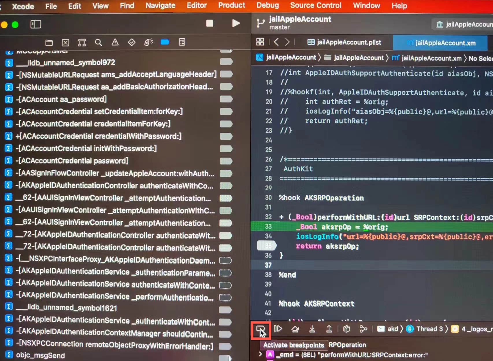Click the source control branch icon
The height and width of the screenshot is (361, 493).
point(261,23)
